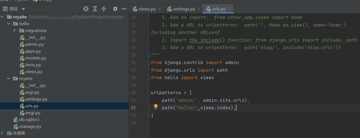Image resolution: width=360 pixels, height=138 pixels.
Task: Click the yellow lightbulb intention icon
Action: 156,107
